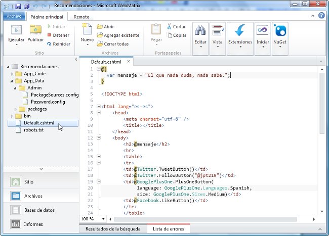Click the Publicar globe icon
Viewport: 329px width, 236px height.
click(x=35, y=30)
